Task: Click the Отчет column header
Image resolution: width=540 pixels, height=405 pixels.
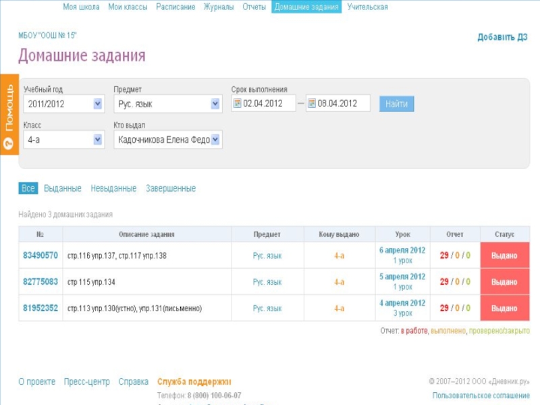Action: coord(455,234)
